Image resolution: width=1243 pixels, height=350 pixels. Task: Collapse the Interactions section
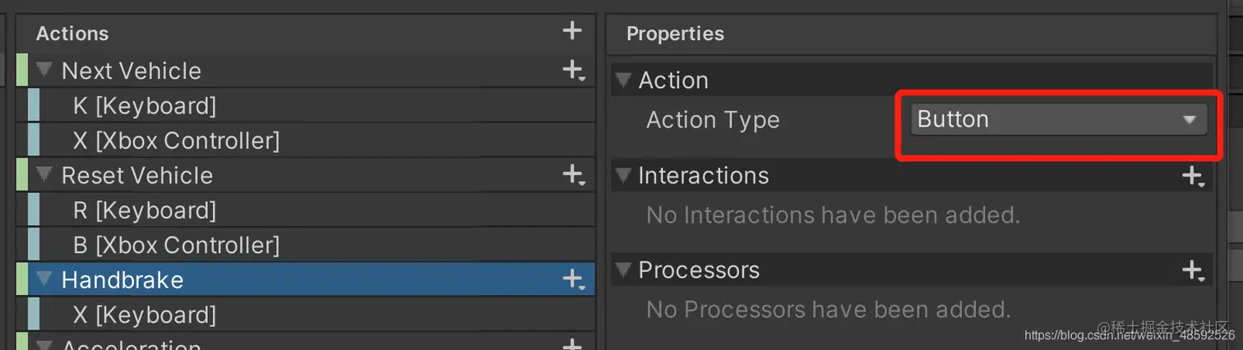point(624,176)
